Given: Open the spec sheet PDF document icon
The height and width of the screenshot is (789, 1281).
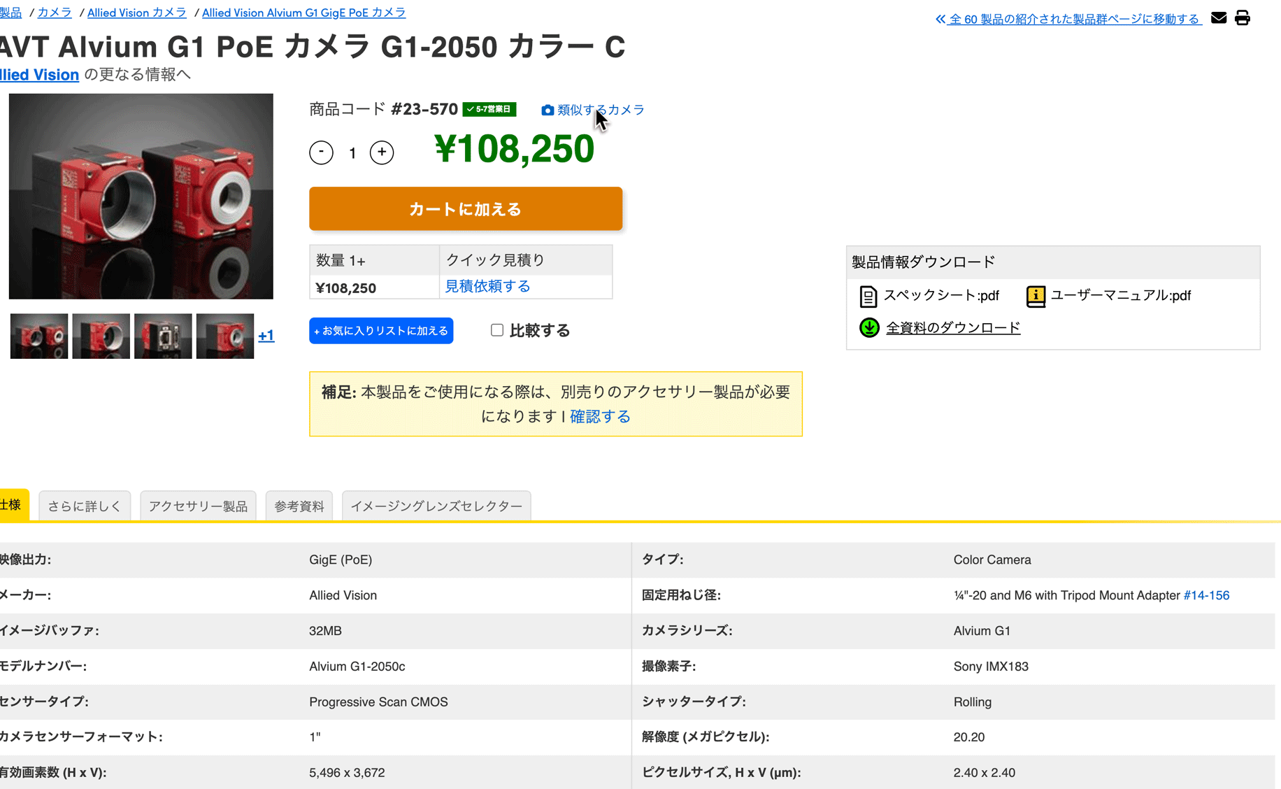Looking at the screenshot, I should (x=868, y=297).
